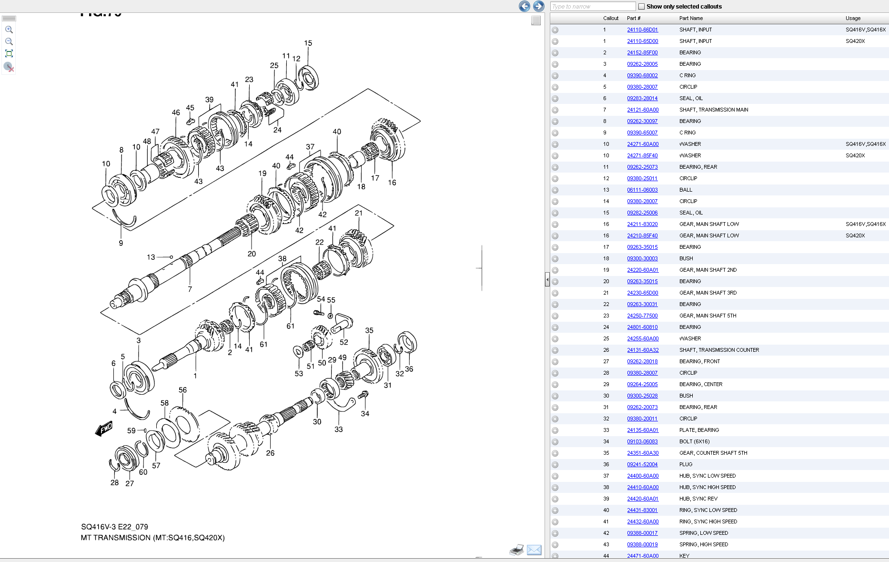
Task: Click the plus icon for SEAL, OIL 09283-28014
Action: pos(555,99)
